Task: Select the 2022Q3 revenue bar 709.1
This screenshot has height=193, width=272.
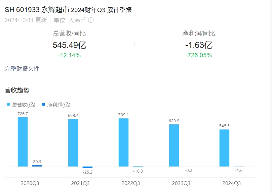Action: tap(123, 142)
